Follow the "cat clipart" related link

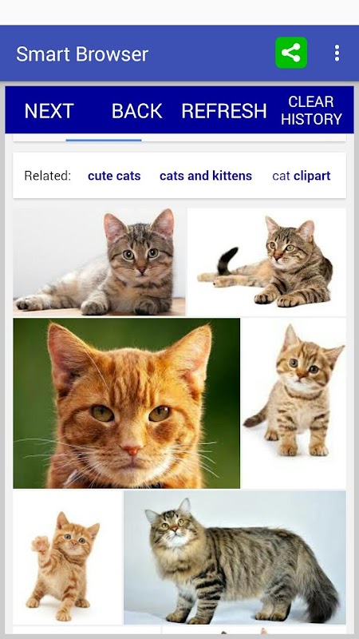coord(302,176)
